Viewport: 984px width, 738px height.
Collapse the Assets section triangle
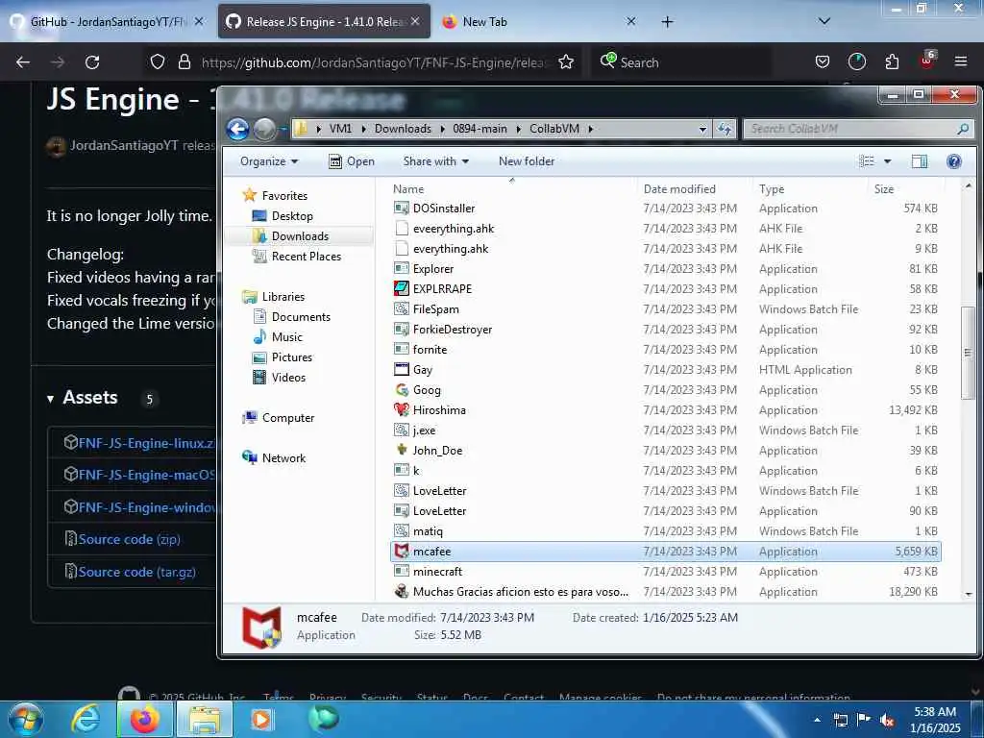[x=50, y=399]
